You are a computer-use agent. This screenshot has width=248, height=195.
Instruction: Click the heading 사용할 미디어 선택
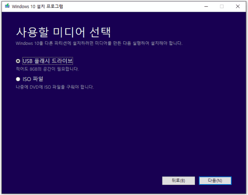click(x=63, y=32)
